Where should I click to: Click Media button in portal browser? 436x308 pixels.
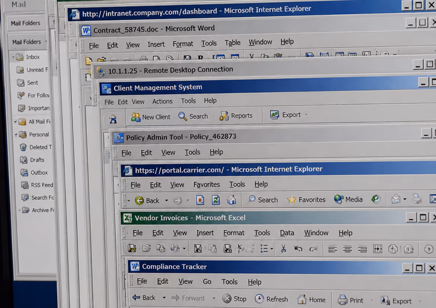click(348, 199)
